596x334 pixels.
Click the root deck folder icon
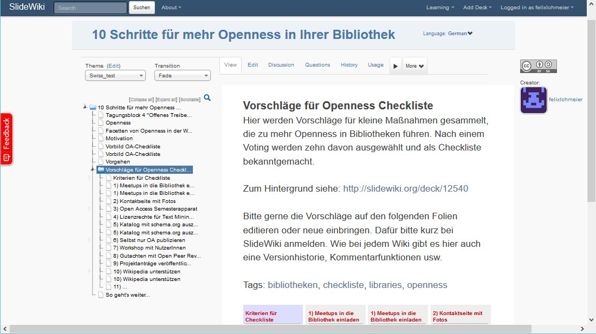tap(93, 107)
